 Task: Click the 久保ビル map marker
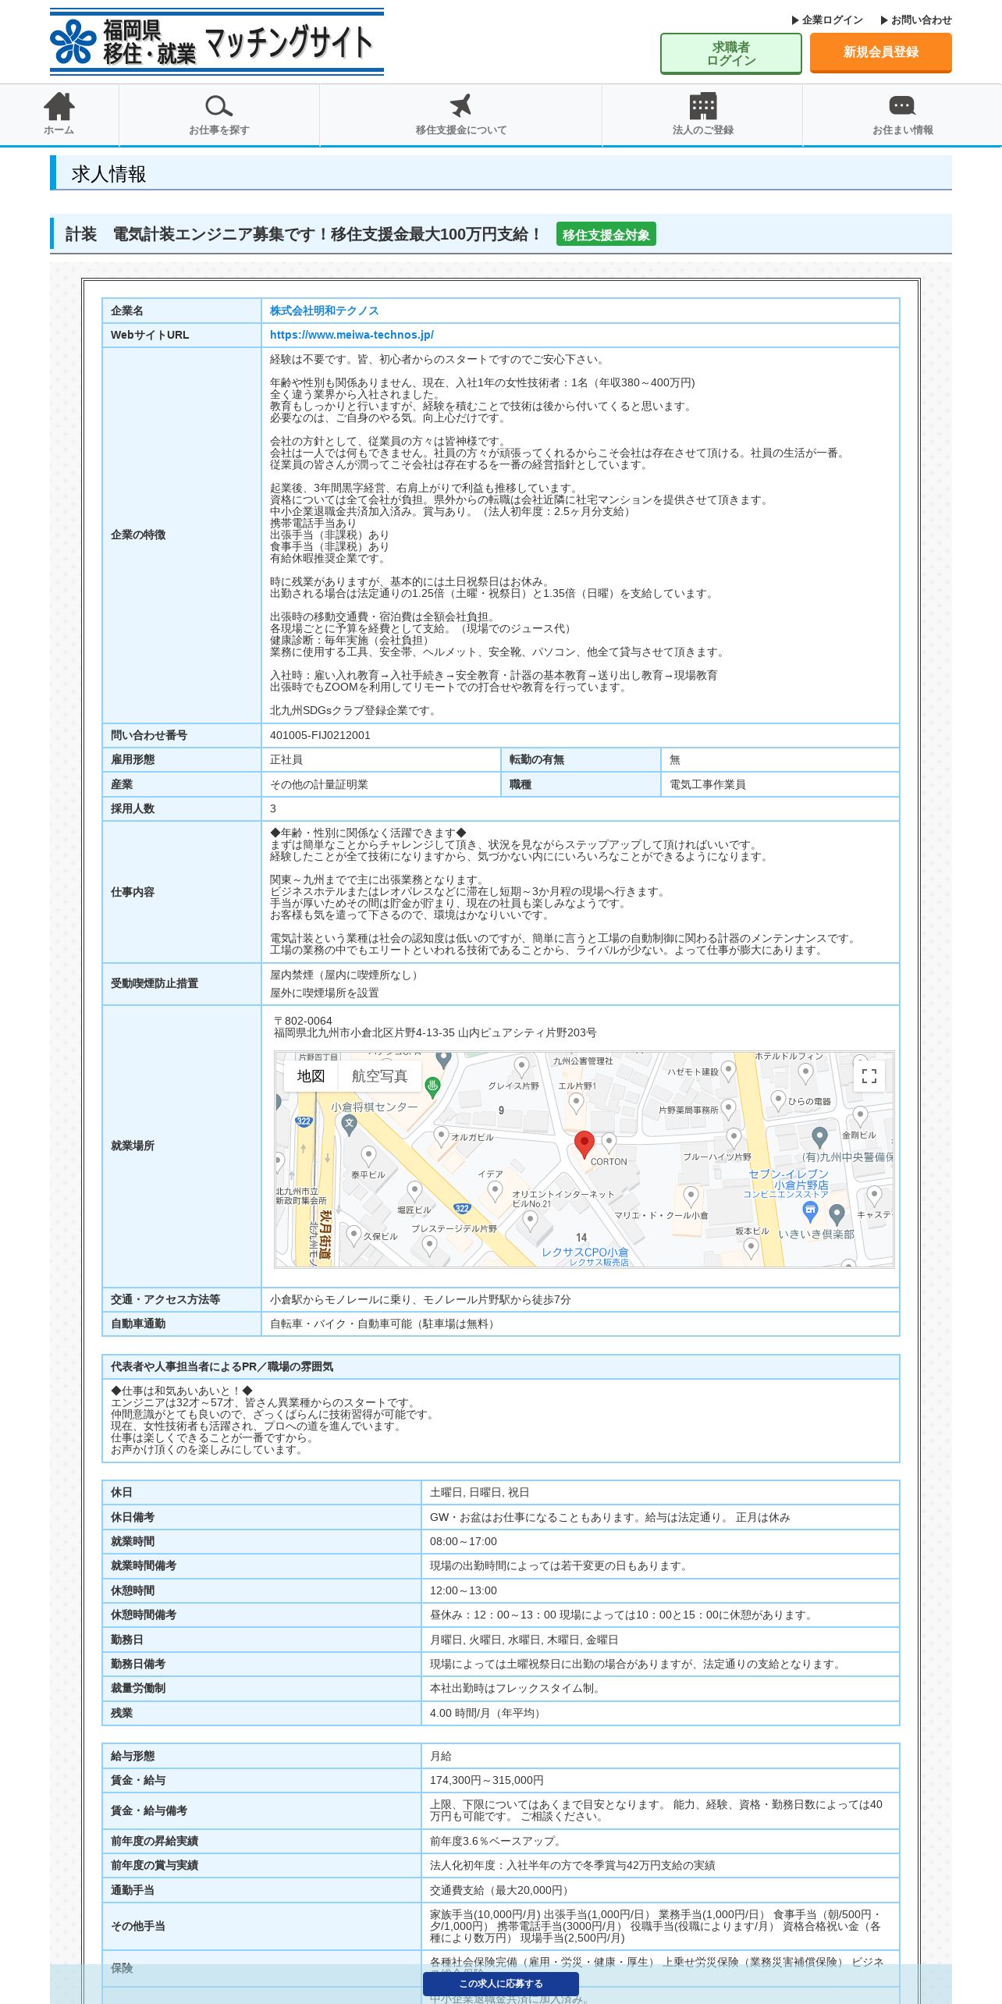(354, 1235)
